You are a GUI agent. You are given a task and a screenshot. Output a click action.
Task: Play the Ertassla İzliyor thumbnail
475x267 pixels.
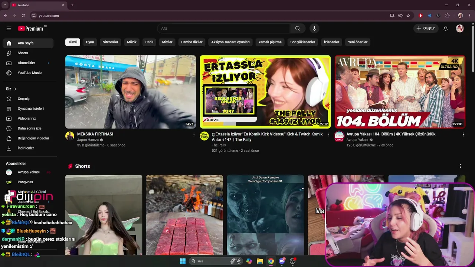265,92
